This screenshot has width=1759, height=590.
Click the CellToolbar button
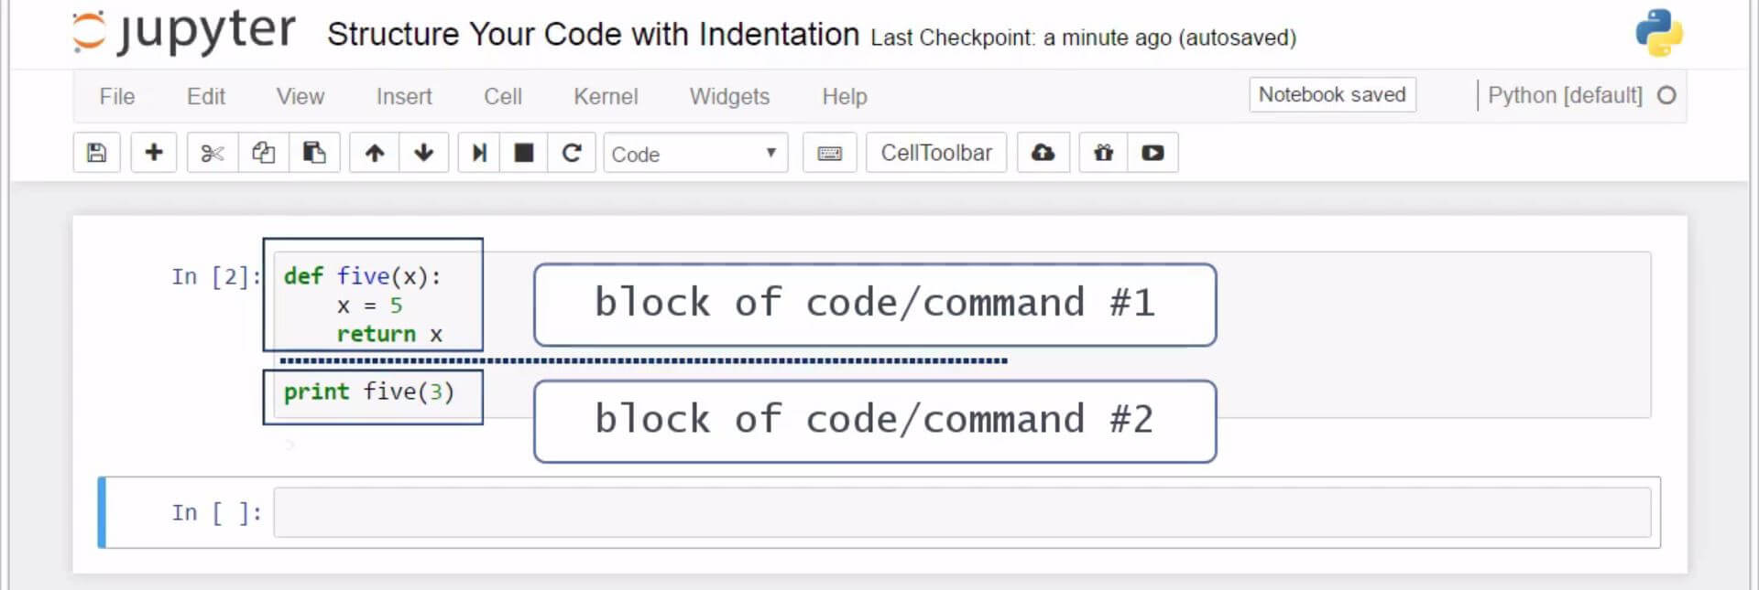coord(935,153)
